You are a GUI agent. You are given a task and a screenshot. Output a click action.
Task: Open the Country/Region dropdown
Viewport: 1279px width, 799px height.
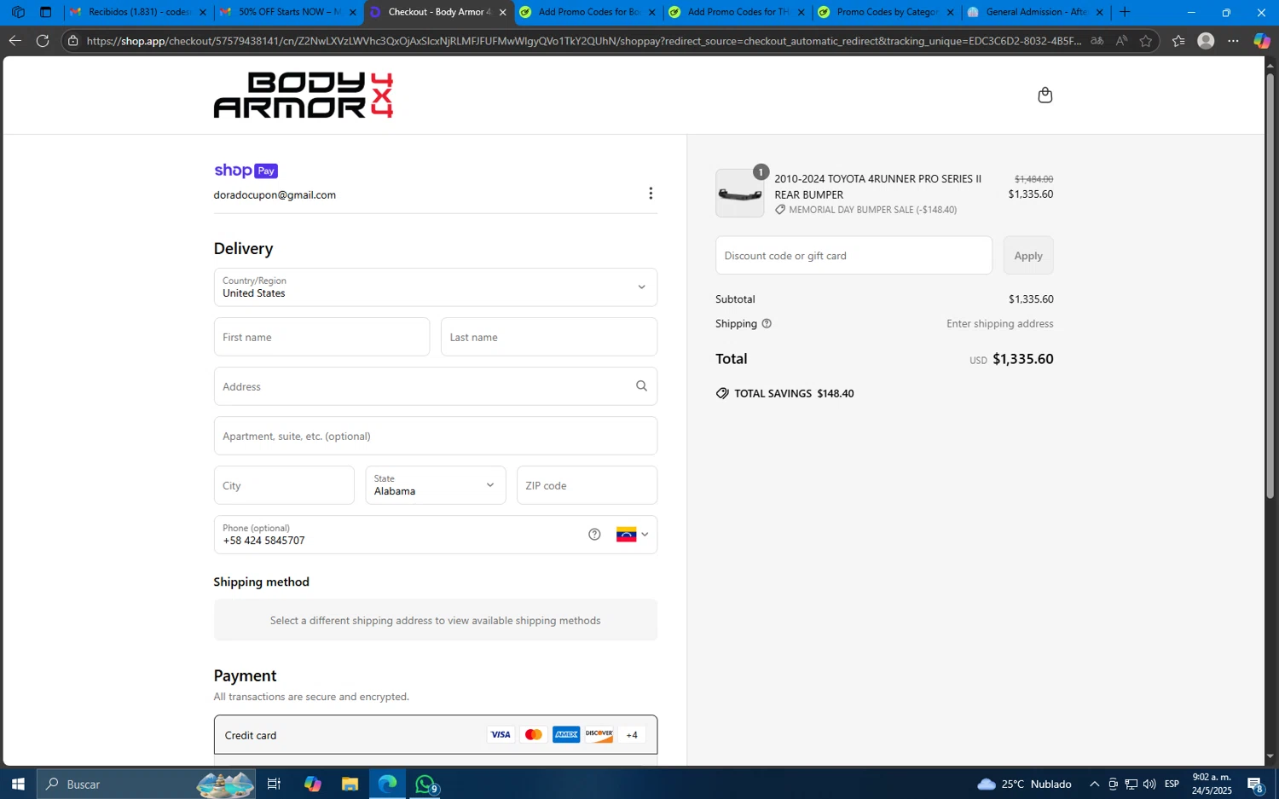[435, 287]
